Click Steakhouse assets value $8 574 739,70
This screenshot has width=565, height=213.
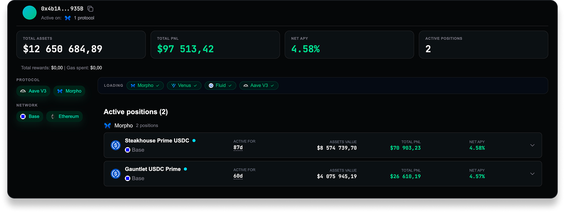click(337, 148)
